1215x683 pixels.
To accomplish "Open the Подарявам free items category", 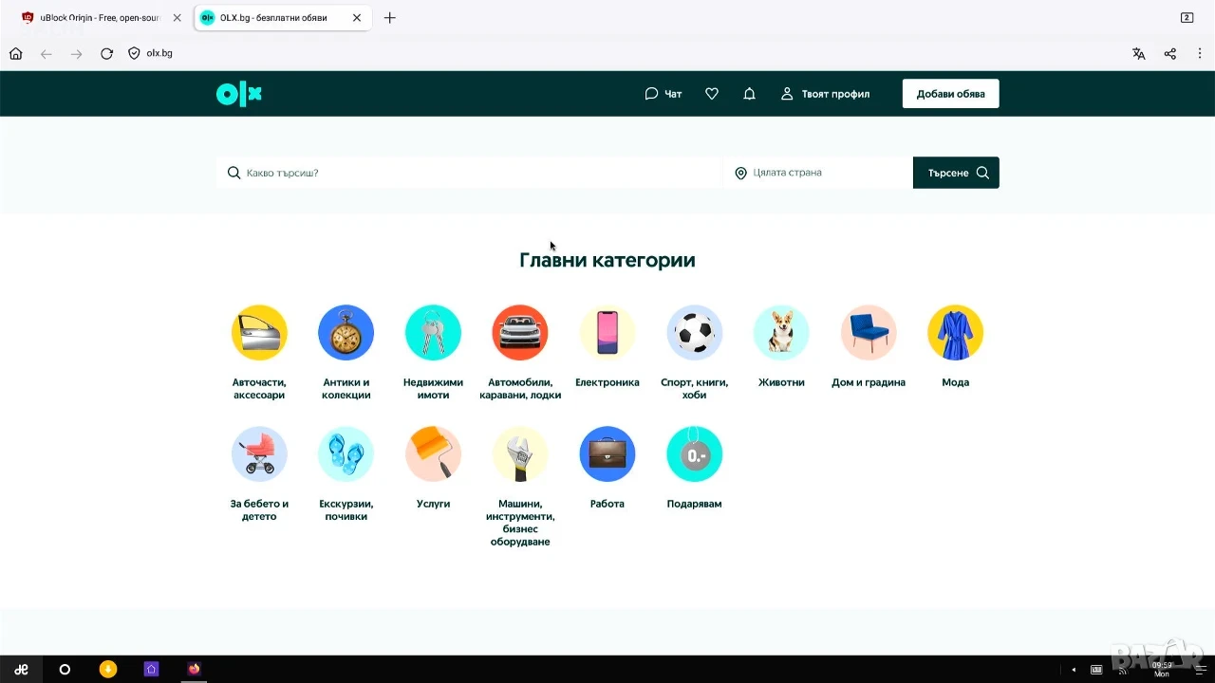I will (x=694, y=454).
